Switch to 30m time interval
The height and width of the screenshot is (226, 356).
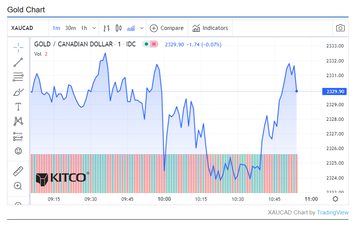(70, 28)
